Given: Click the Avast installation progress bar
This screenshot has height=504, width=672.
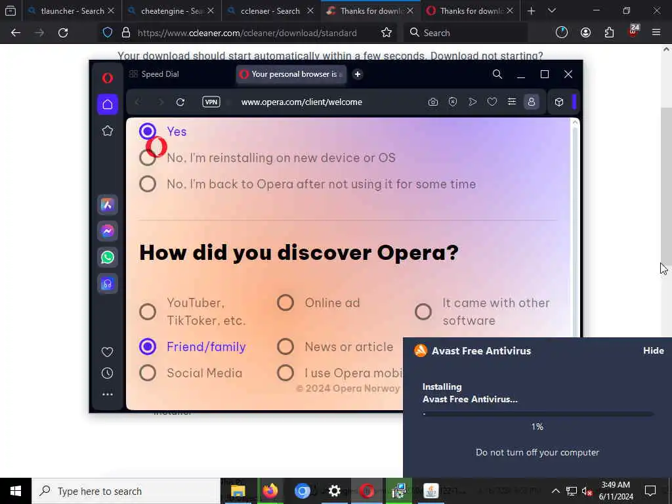Looking at the screenshot, I should [x=538, y=414].
